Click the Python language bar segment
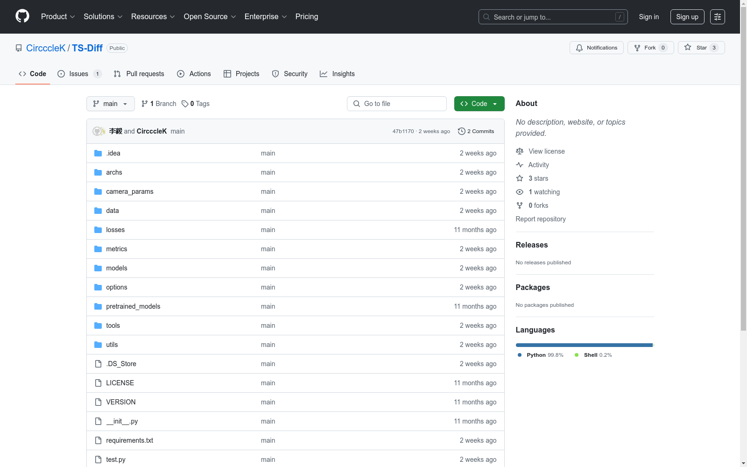The image size is (747, 467). (x=584, y=345)
